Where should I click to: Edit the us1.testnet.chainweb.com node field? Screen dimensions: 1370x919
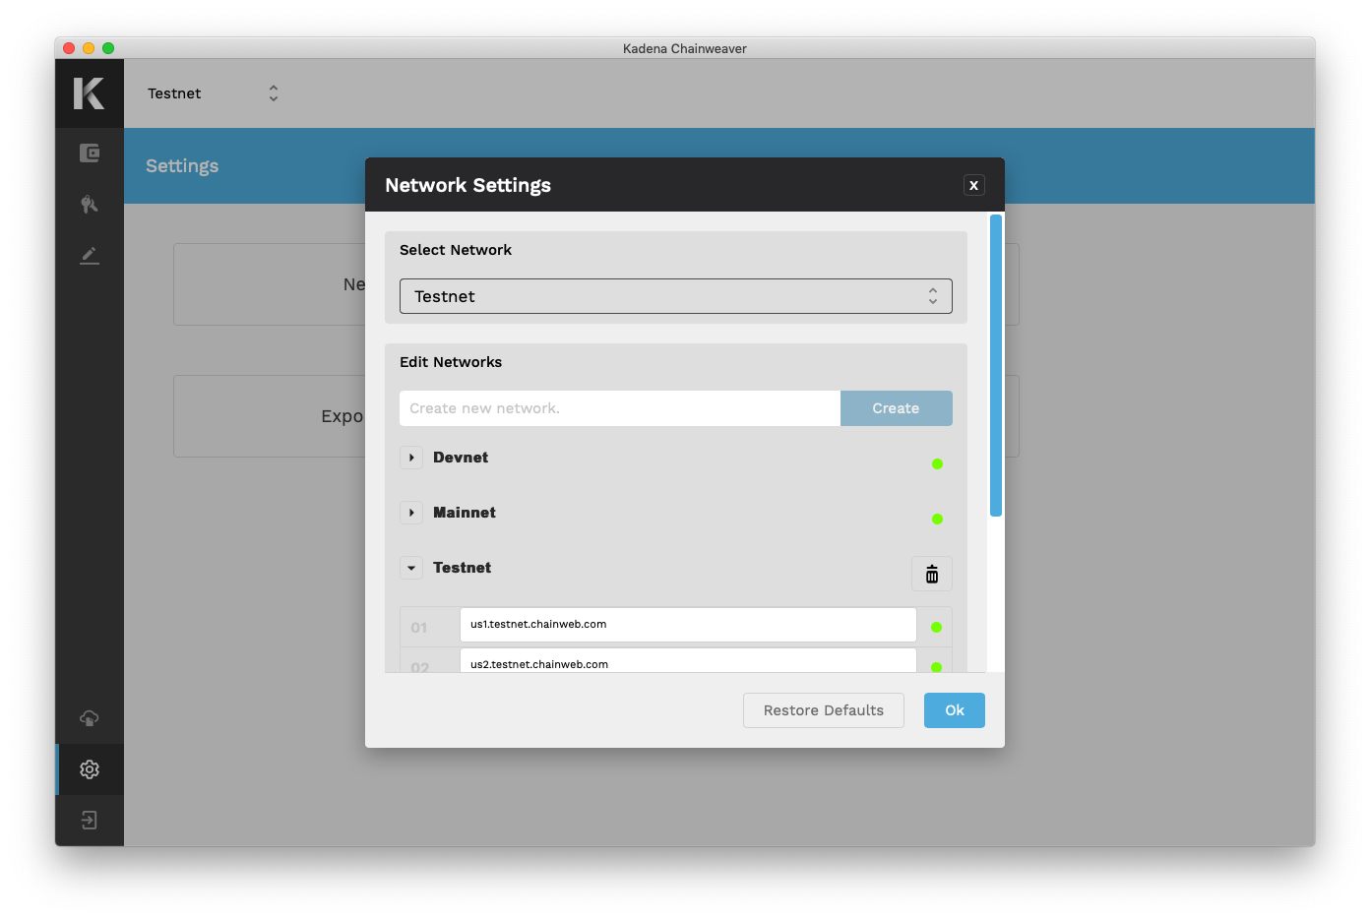pyautogui.click(x=687, y=624)
